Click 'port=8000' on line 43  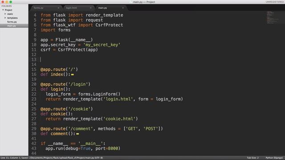107,148
